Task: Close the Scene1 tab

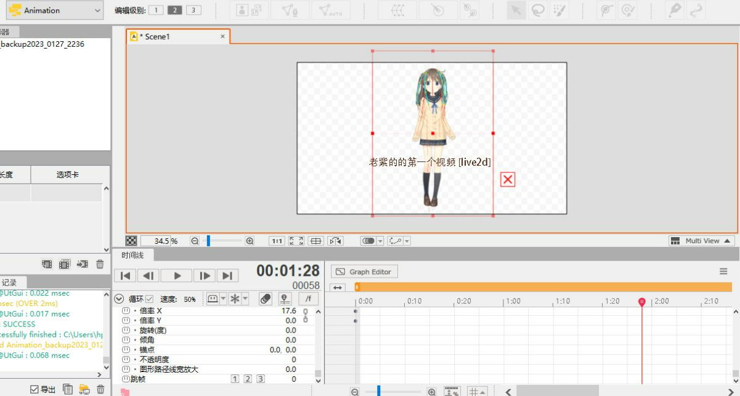Action: click(222, 37)
